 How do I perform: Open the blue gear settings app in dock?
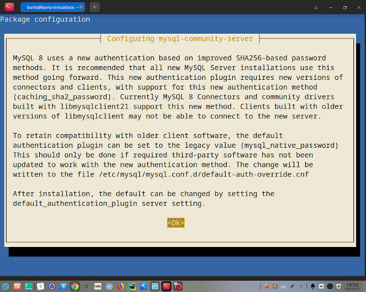pos(52,287)
